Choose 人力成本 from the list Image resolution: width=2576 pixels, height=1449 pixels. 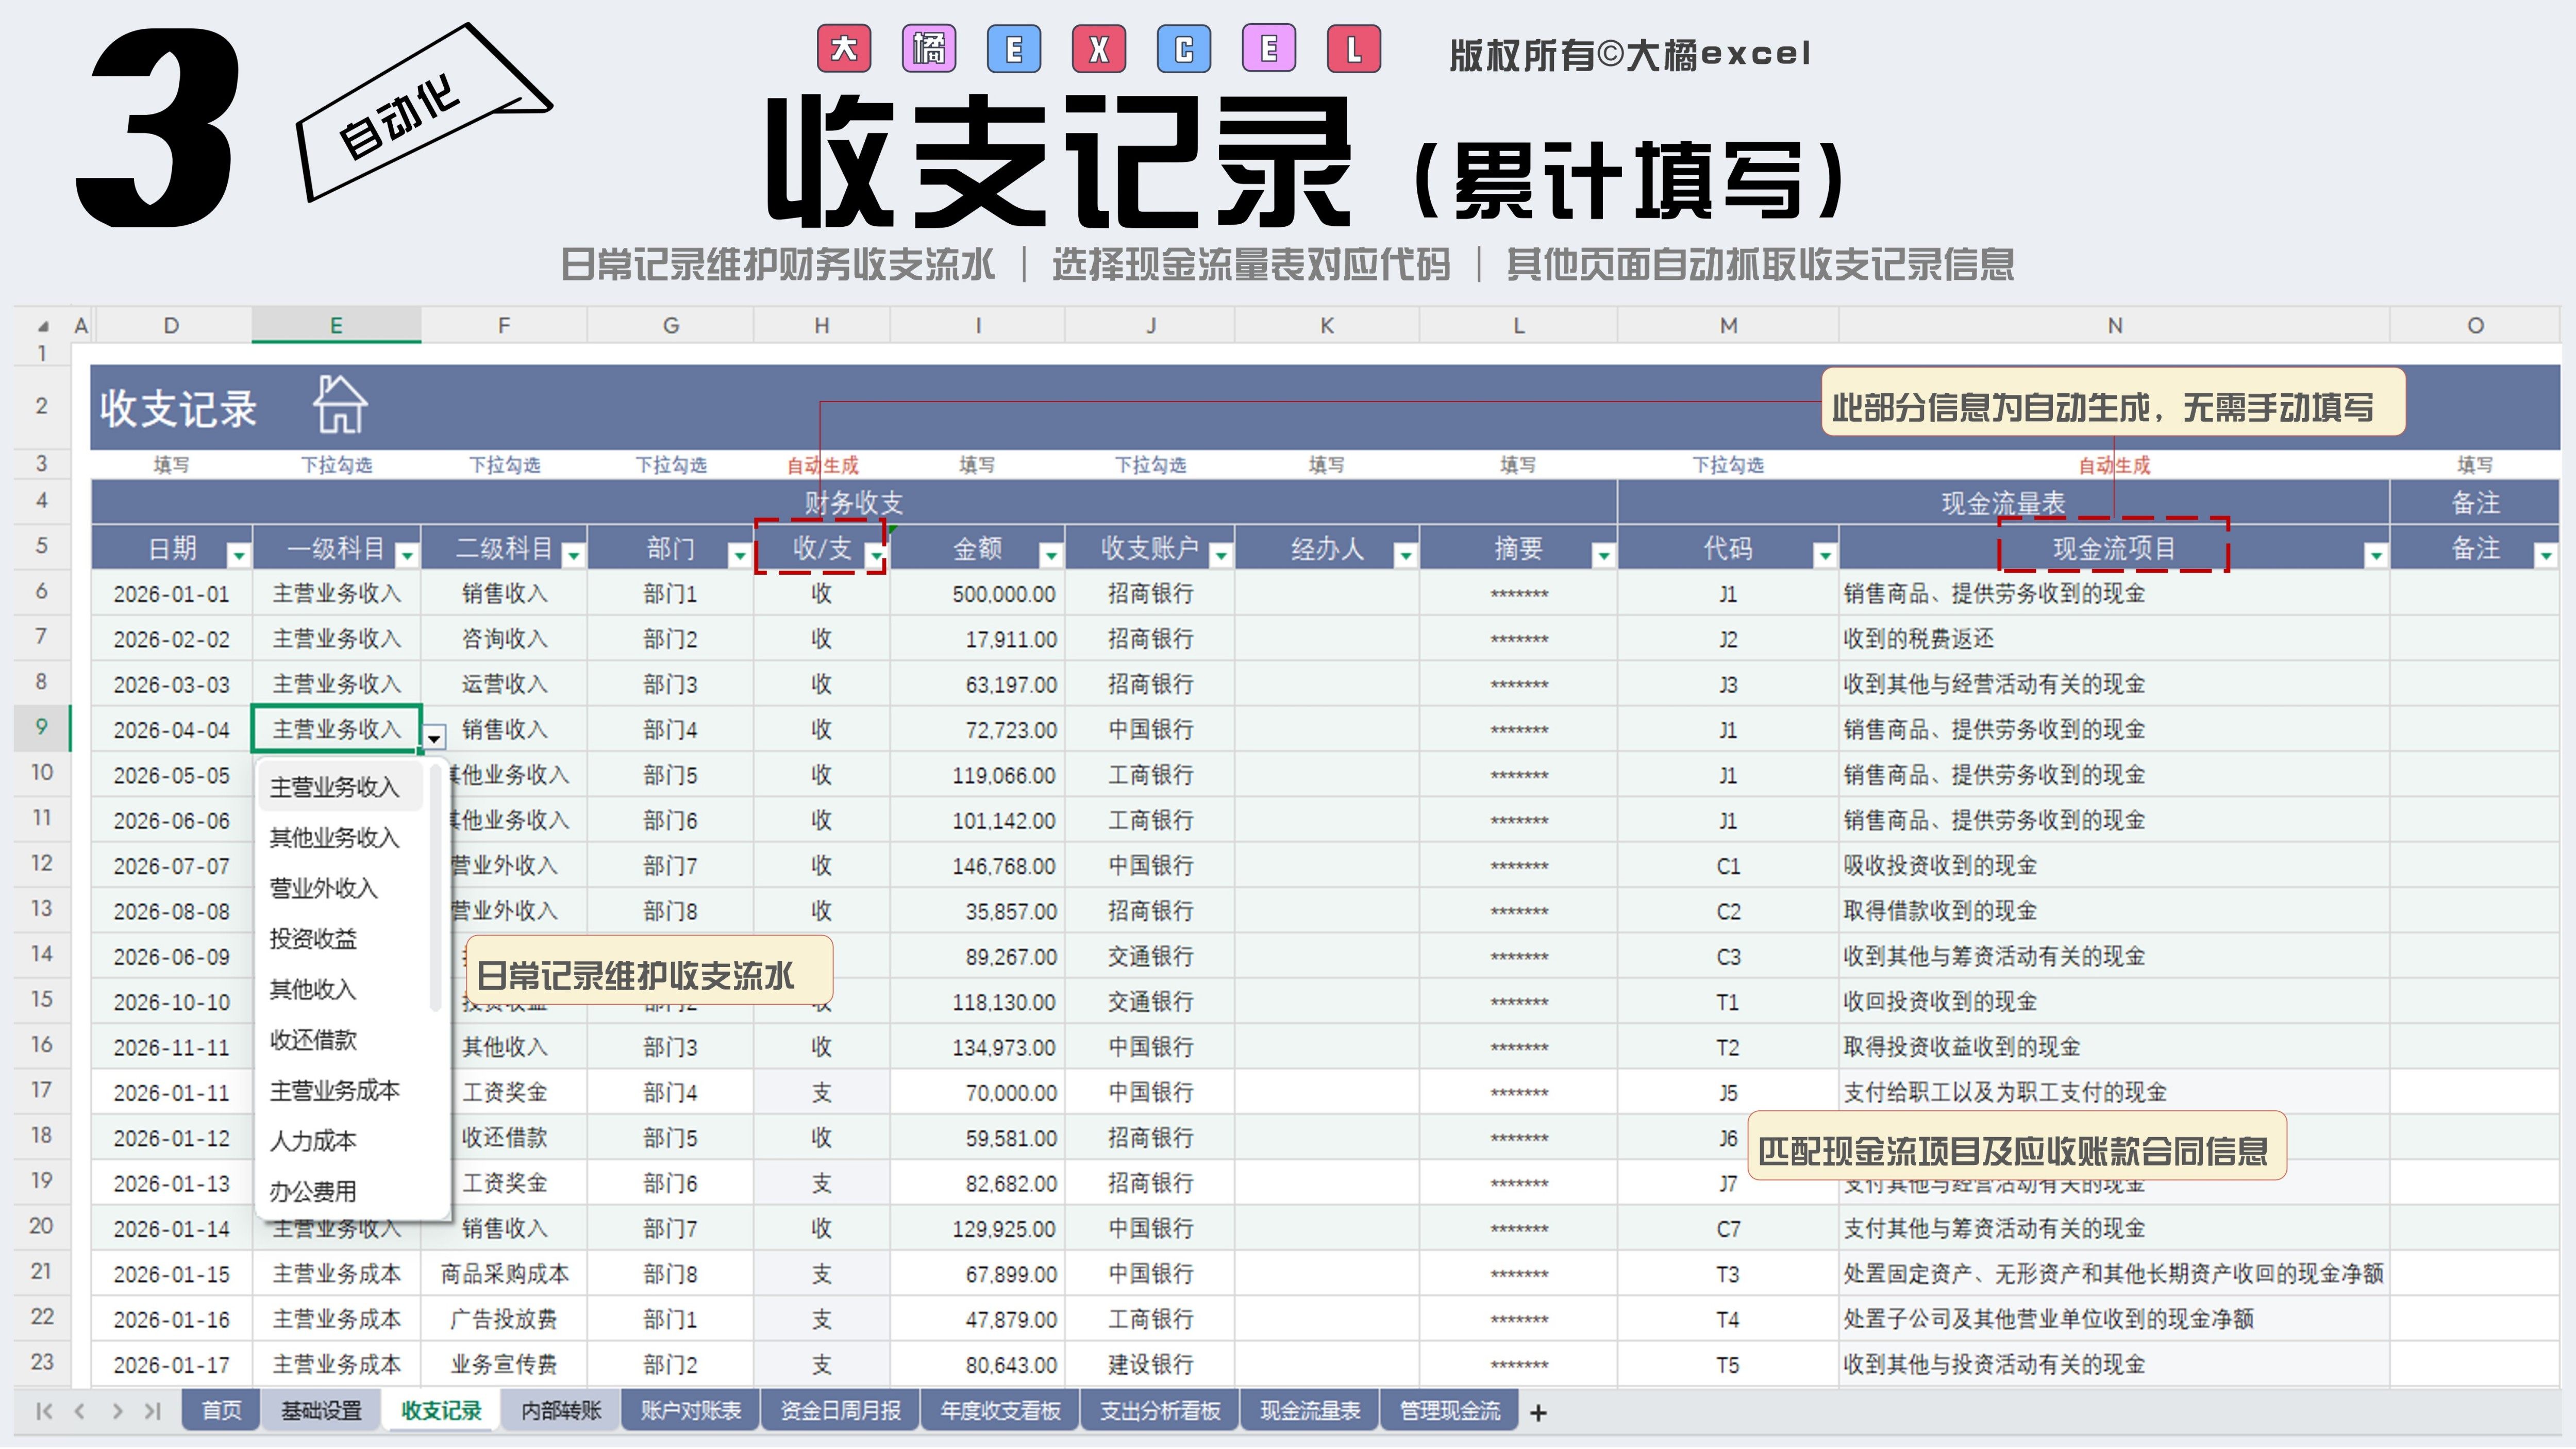point(313,1141)
